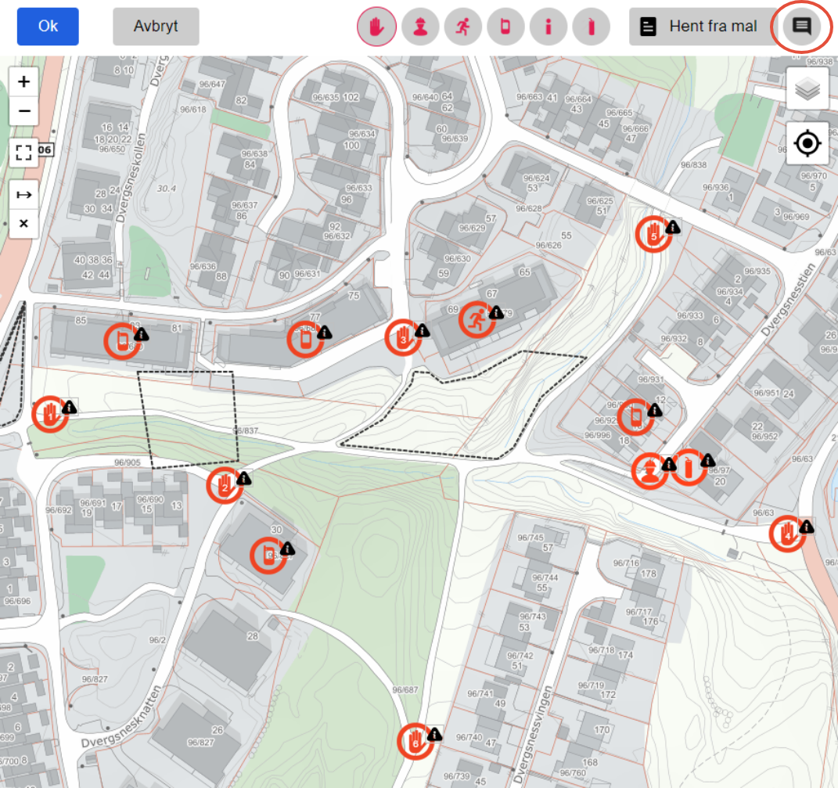
Task: Click the Hent fra mal button
Action: click(x=702, y=26)
